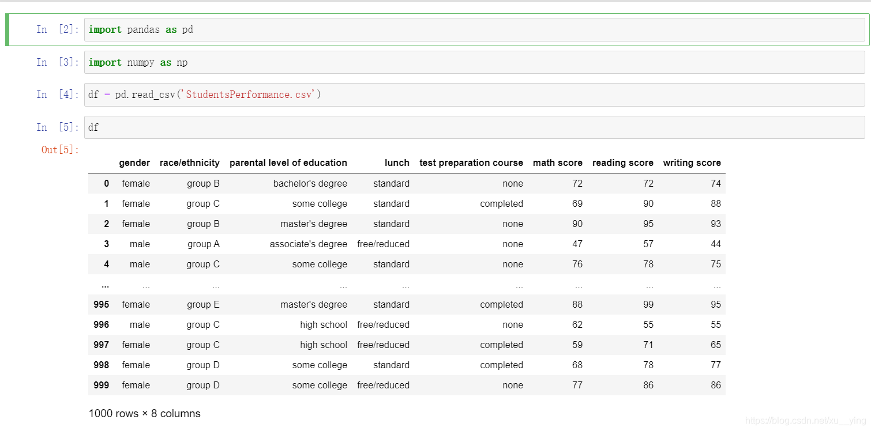The width and height of the screenshot is (871, 431).
Task: Click 'high school' cell in row 997
Action: point(324,345)
